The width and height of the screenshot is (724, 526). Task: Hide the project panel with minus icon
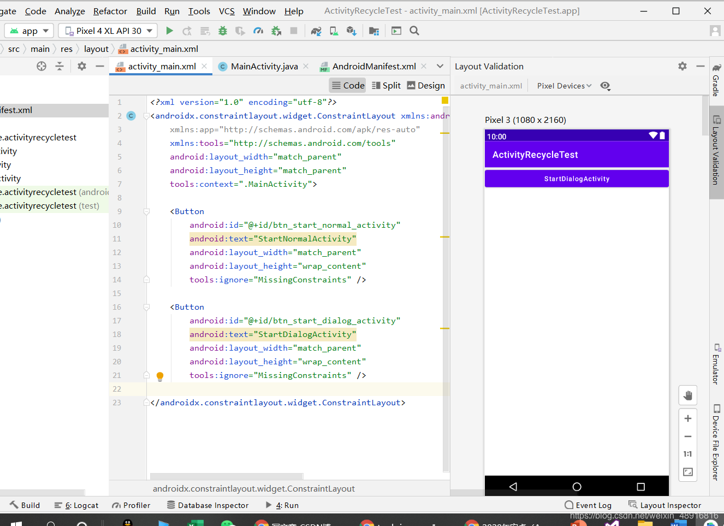tap(100, 66)
